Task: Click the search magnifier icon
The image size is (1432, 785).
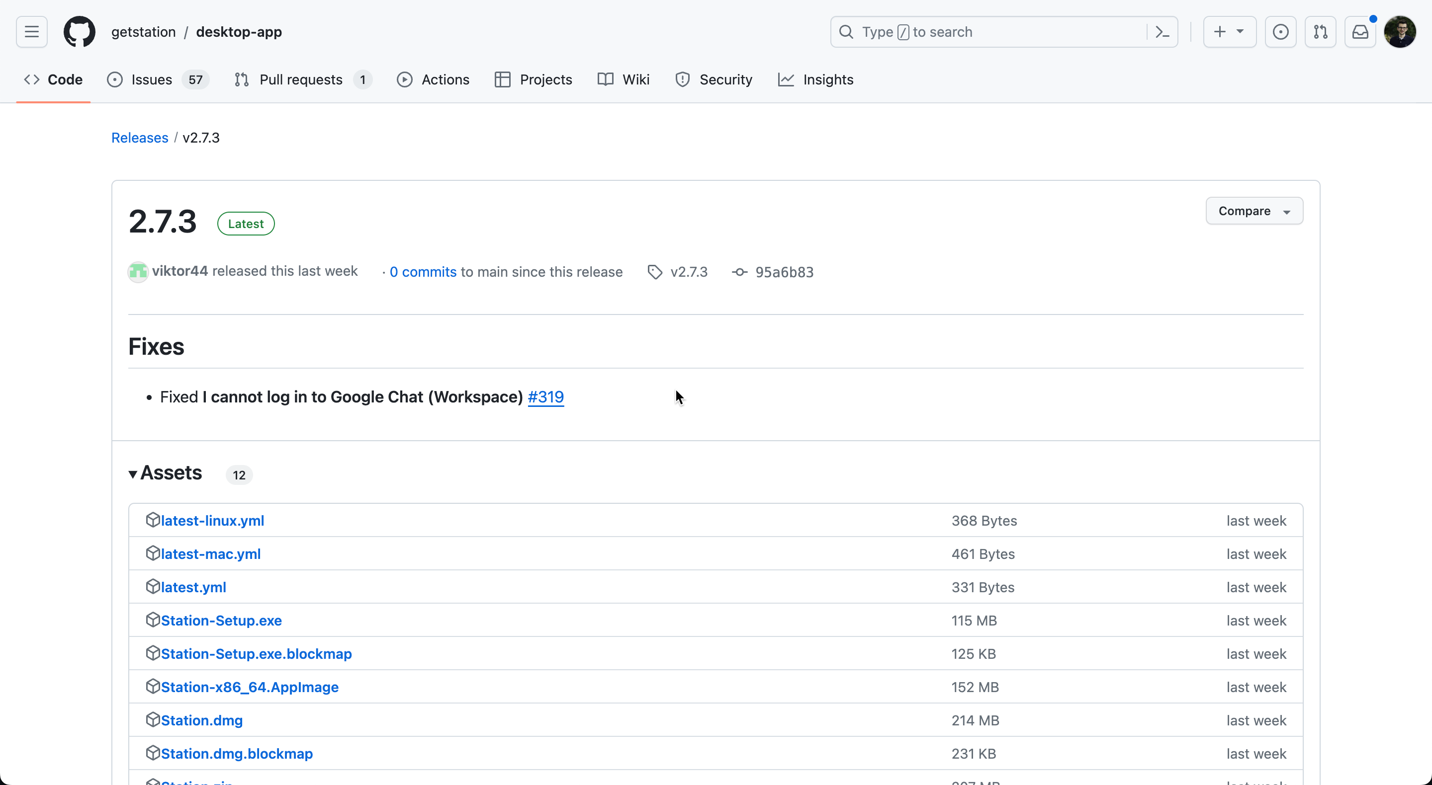Action: point(846,32)
